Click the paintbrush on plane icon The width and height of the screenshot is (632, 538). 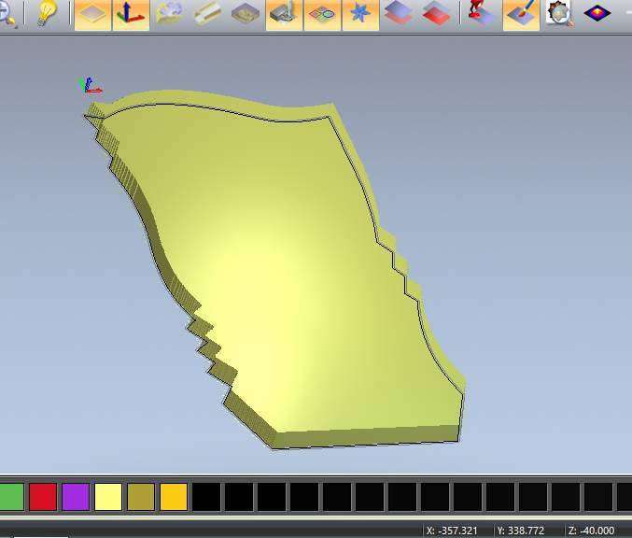coord(521,14)
